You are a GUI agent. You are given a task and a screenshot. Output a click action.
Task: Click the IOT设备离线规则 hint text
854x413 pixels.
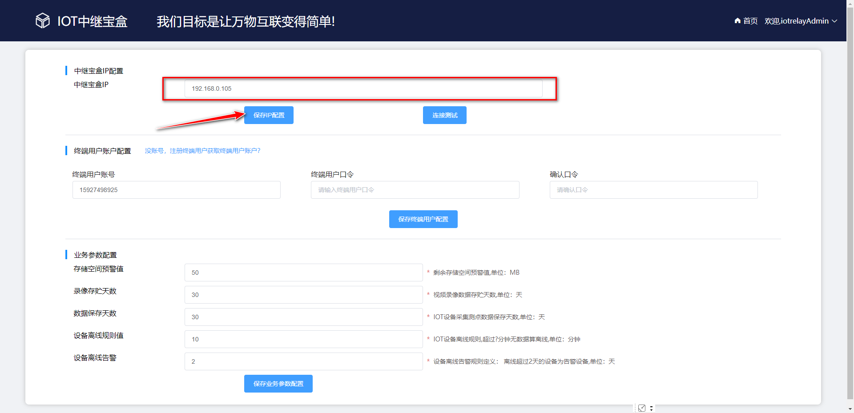[x=507, y=339]
